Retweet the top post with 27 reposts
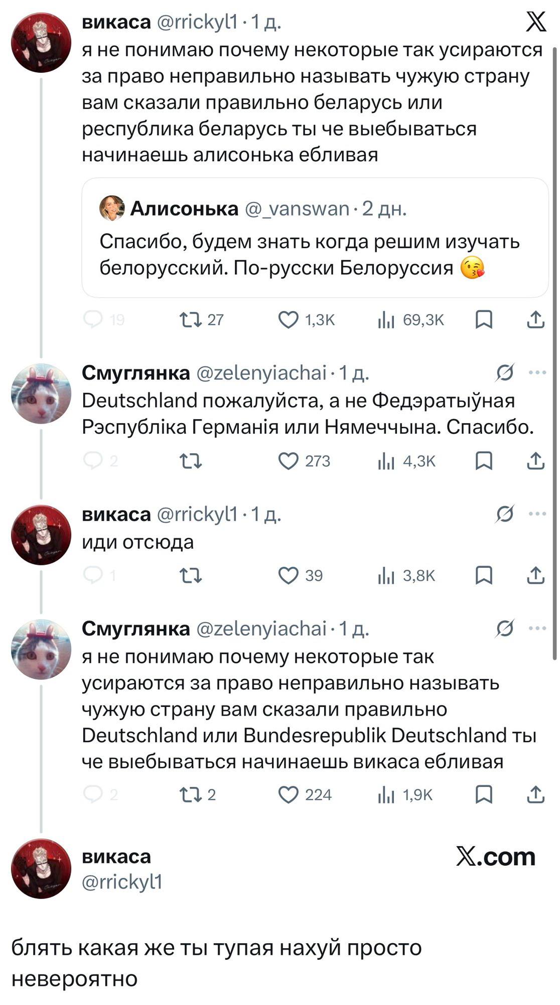 [191, 320]
